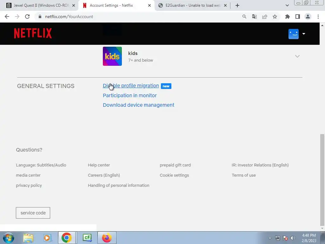Open the profile menu dropdown arrow
The width and height of the screenshot is (325, 244).
(x=304, y=34)
